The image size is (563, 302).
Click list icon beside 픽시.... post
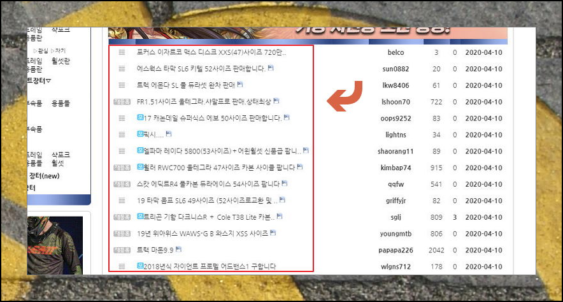pyautogui.click(x=122, y=134)
